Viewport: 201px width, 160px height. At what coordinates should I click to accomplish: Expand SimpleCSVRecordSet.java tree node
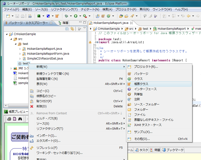click(x=20, y=59)
